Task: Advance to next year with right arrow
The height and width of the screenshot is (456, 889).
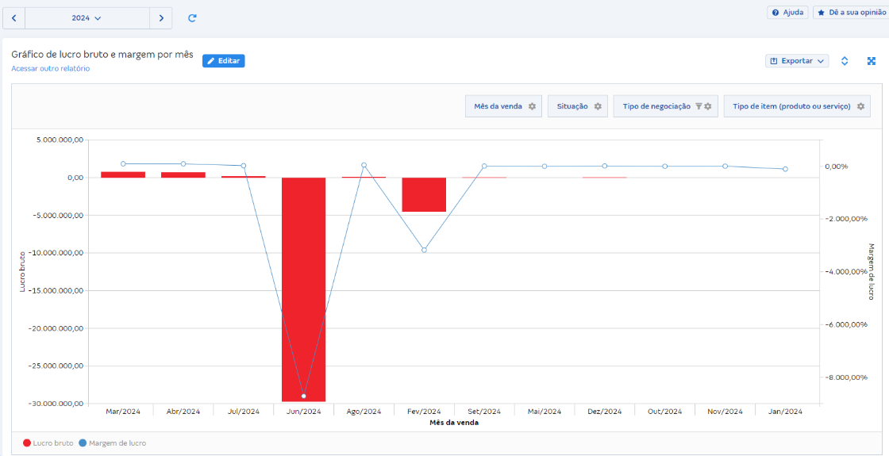Action: coord(161,17)
